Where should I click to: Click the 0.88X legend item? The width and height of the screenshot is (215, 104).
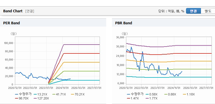pyautogui.click(x=170, y=94)
